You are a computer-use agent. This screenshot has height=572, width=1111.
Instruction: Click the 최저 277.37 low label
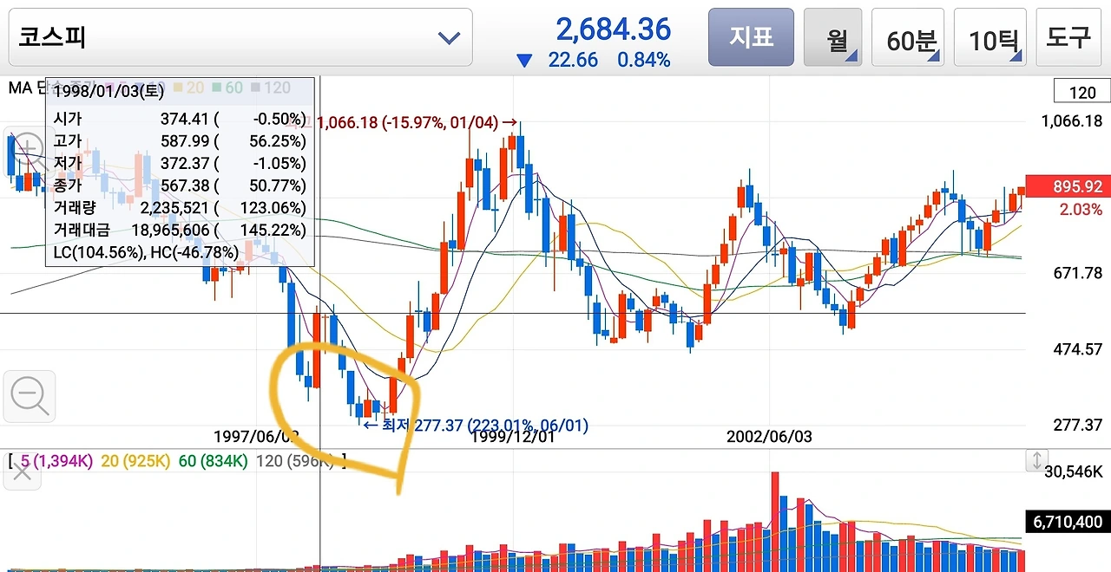click(475, 426)
